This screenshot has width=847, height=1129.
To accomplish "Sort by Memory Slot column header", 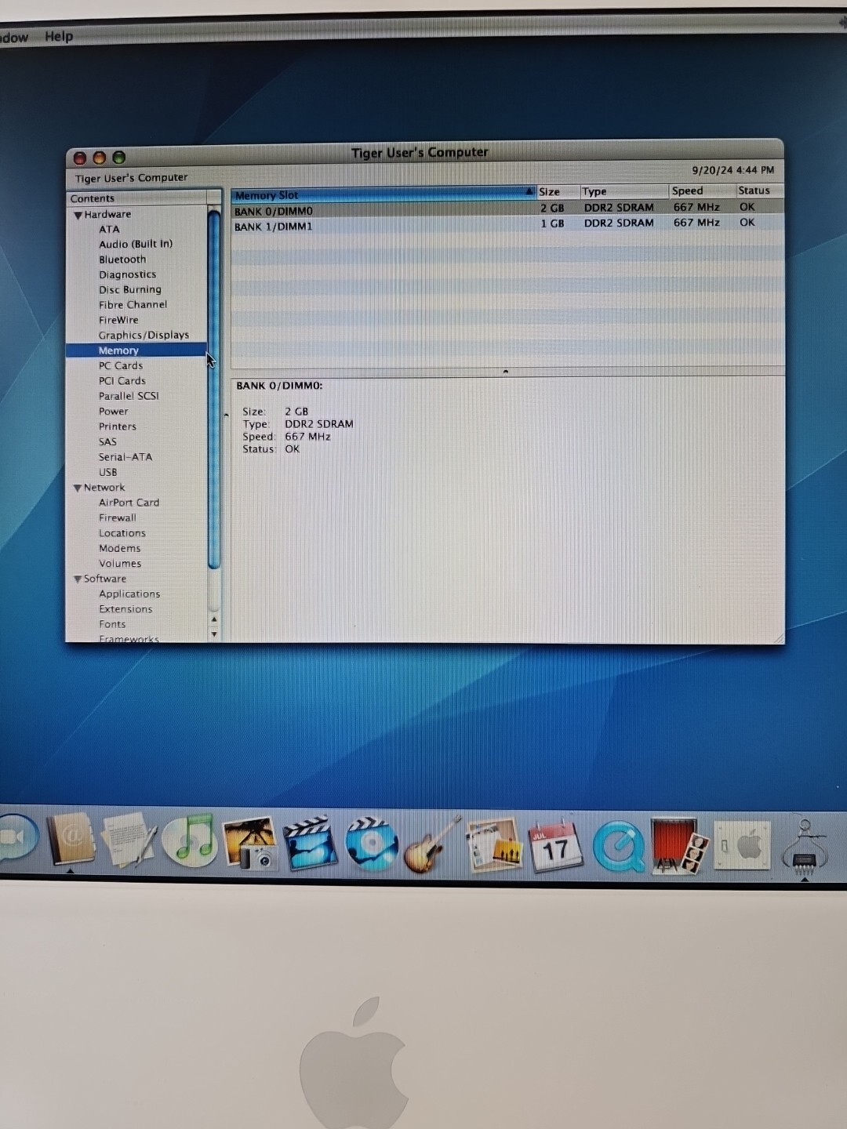I will (384, 194).
